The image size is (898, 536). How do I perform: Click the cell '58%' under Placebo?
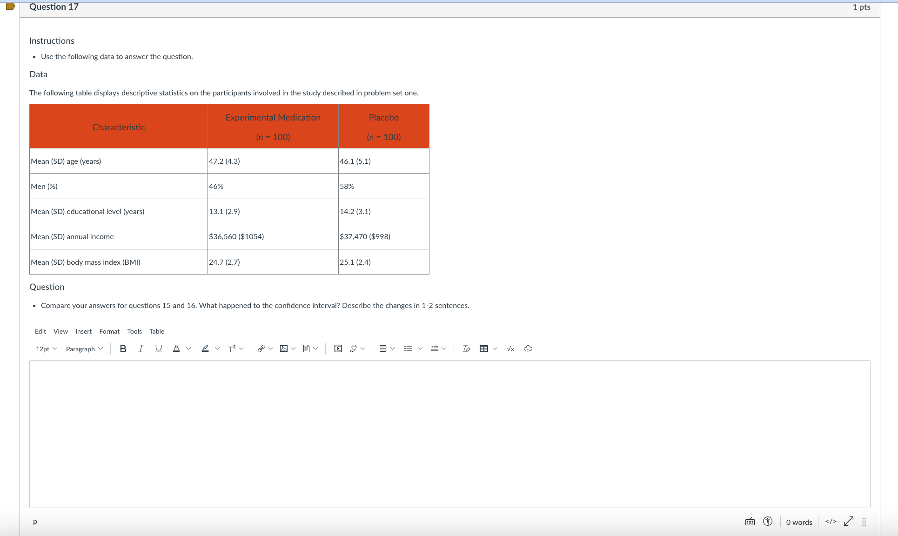383,186
